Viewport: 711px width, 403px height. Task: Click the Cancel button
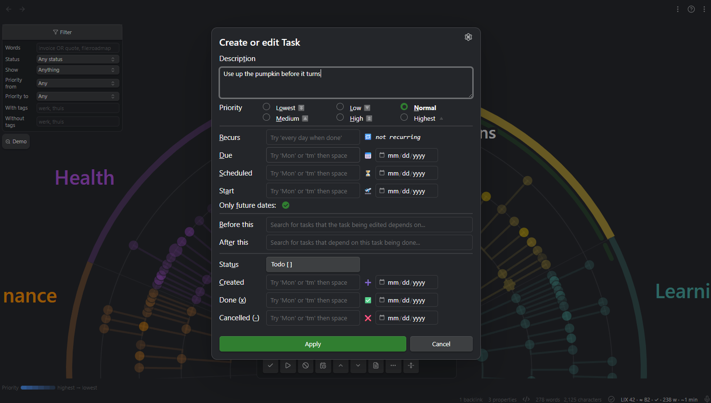click(x=441, y=344)
